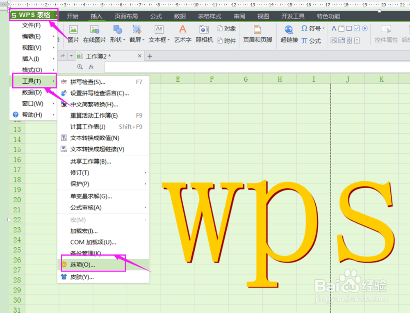This screenshot has height=313, width=410.
Task: Insert an 附件 attachment
Action: pos(230,40)
